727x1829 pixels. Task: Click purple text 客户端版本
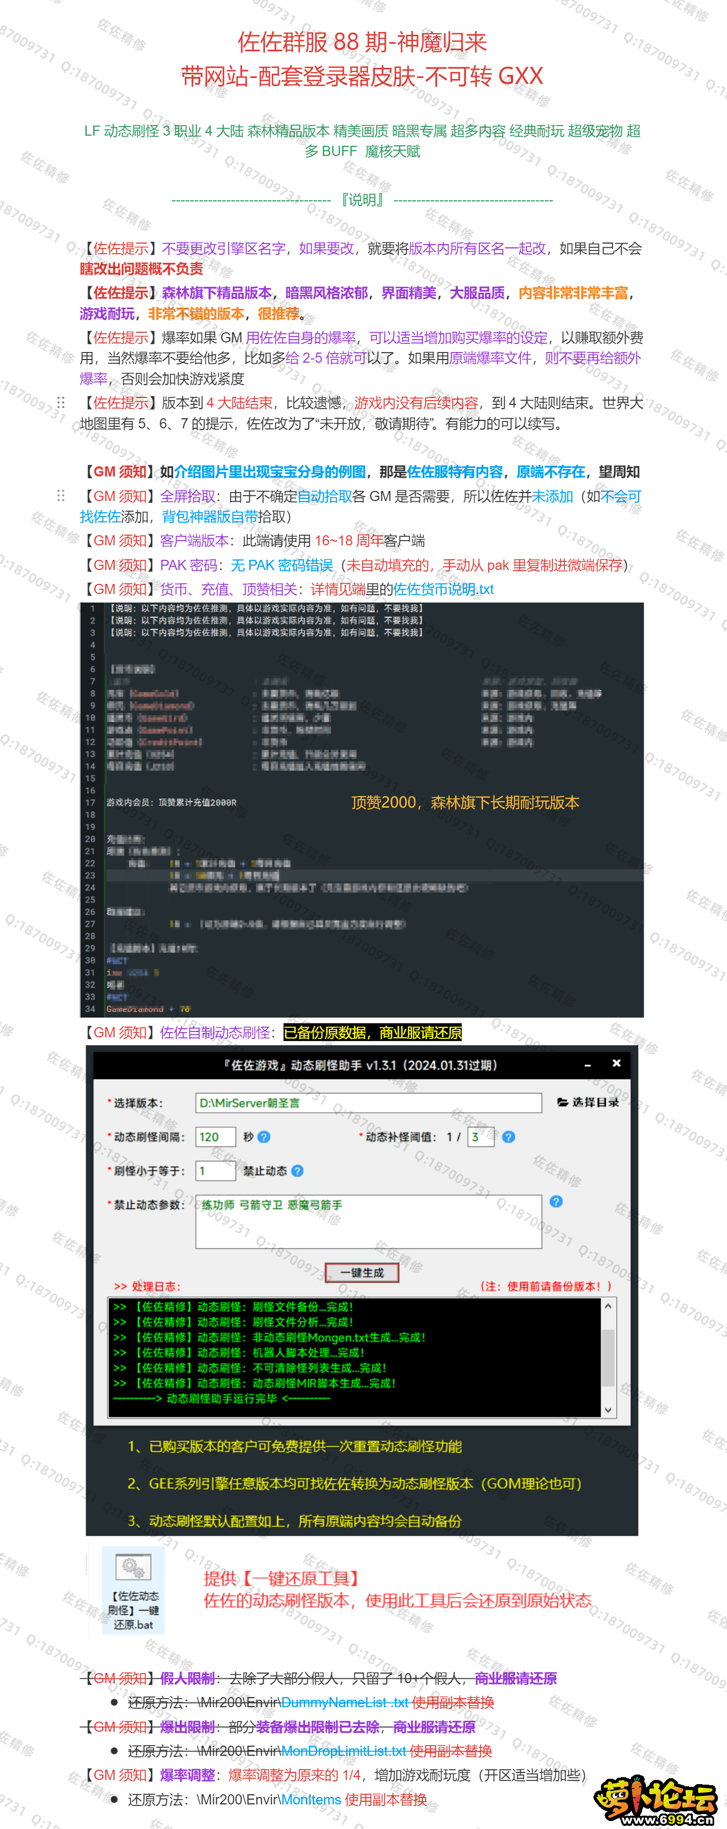[194, 541]
